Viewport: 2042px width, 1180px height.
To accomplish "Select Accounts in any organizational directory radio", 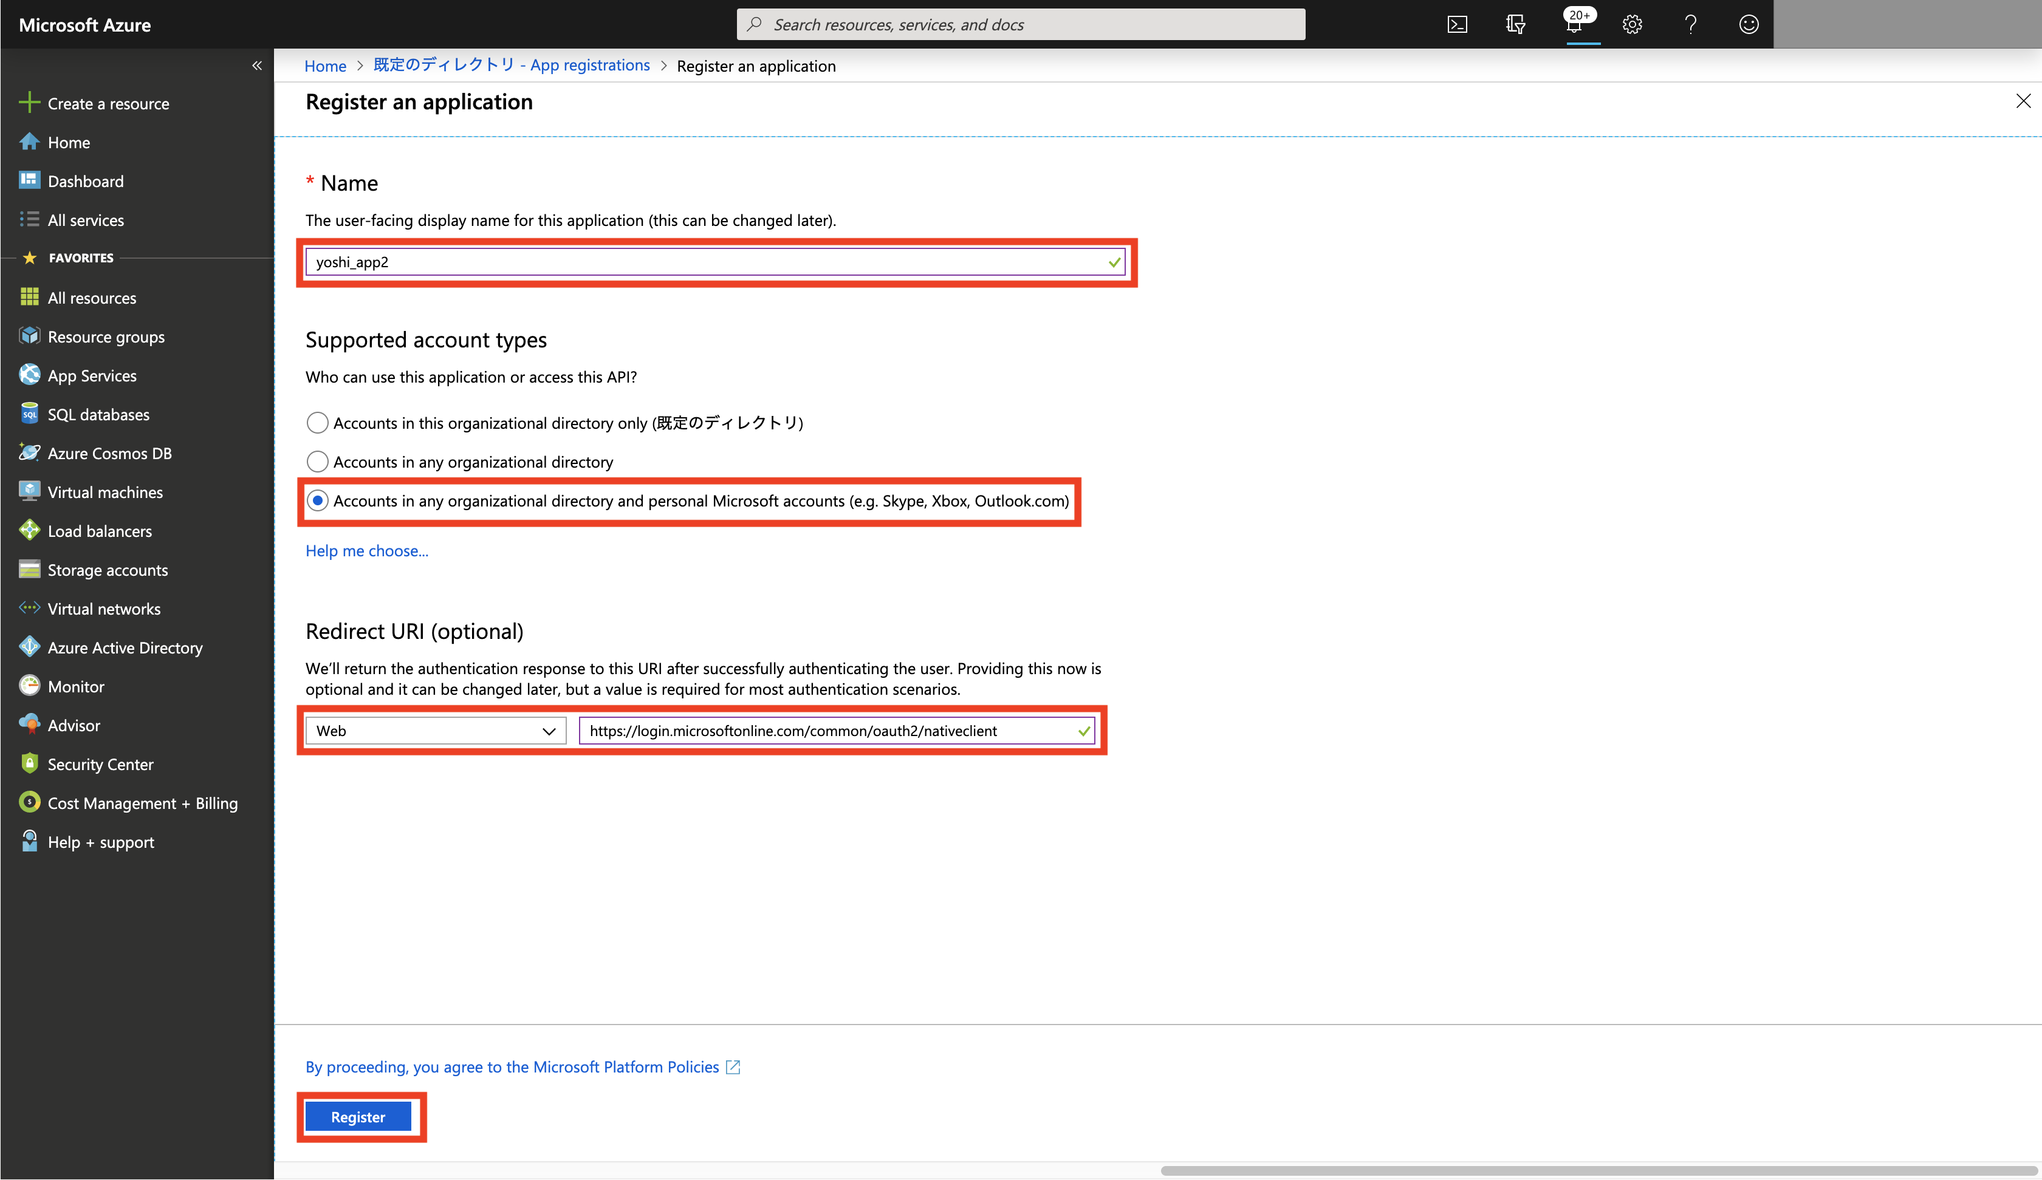I will coord(317,462).
